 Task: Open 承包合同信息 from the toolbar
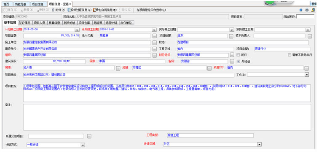(x=105, y=10)
